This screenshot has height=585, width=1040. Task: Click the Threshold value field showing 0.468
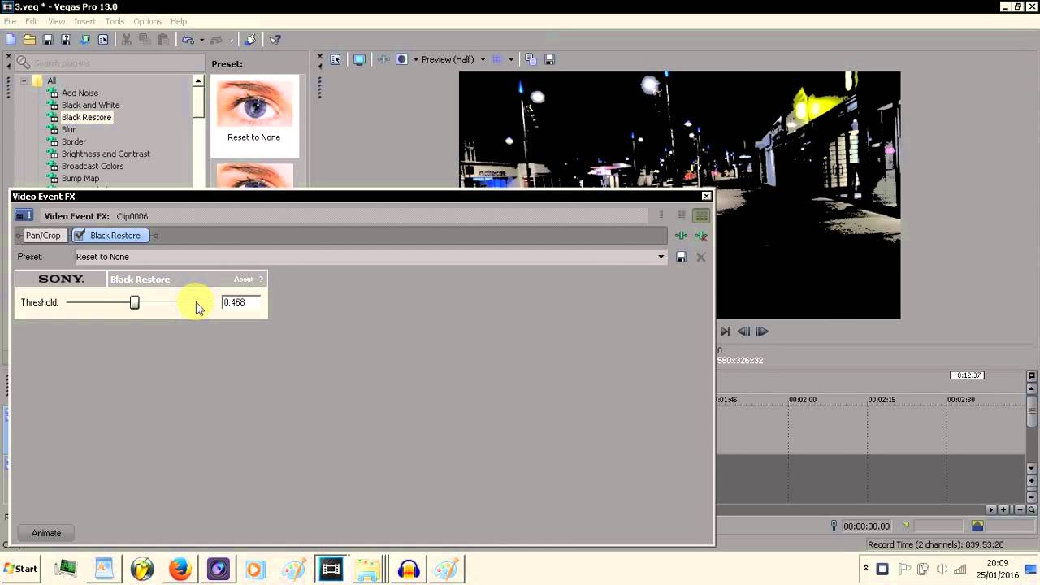pos(241,302)
